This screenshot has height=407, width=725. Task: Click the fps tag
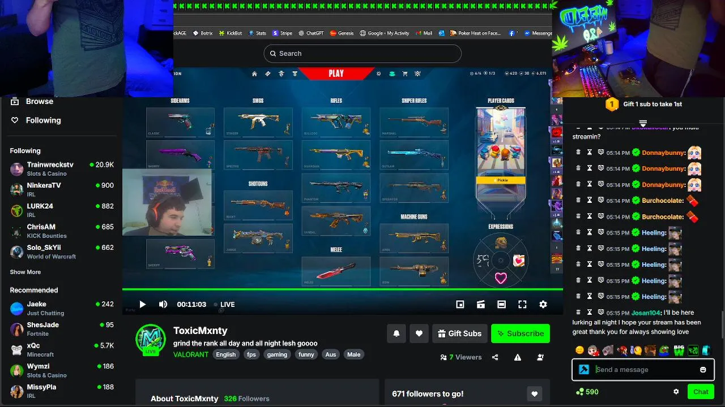(251, 354)
